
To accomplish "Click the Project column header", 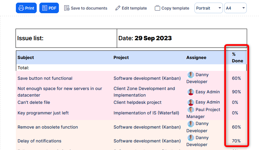I will click(x=121, y=57).
